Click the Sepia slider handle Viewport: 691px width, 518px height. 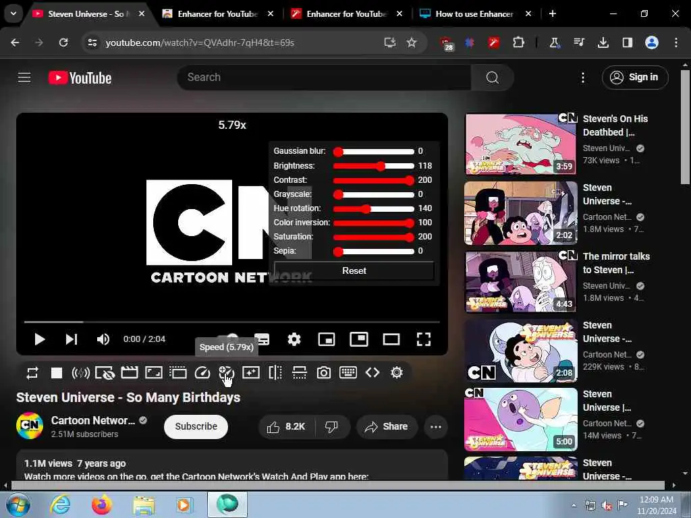coord(338,252)
